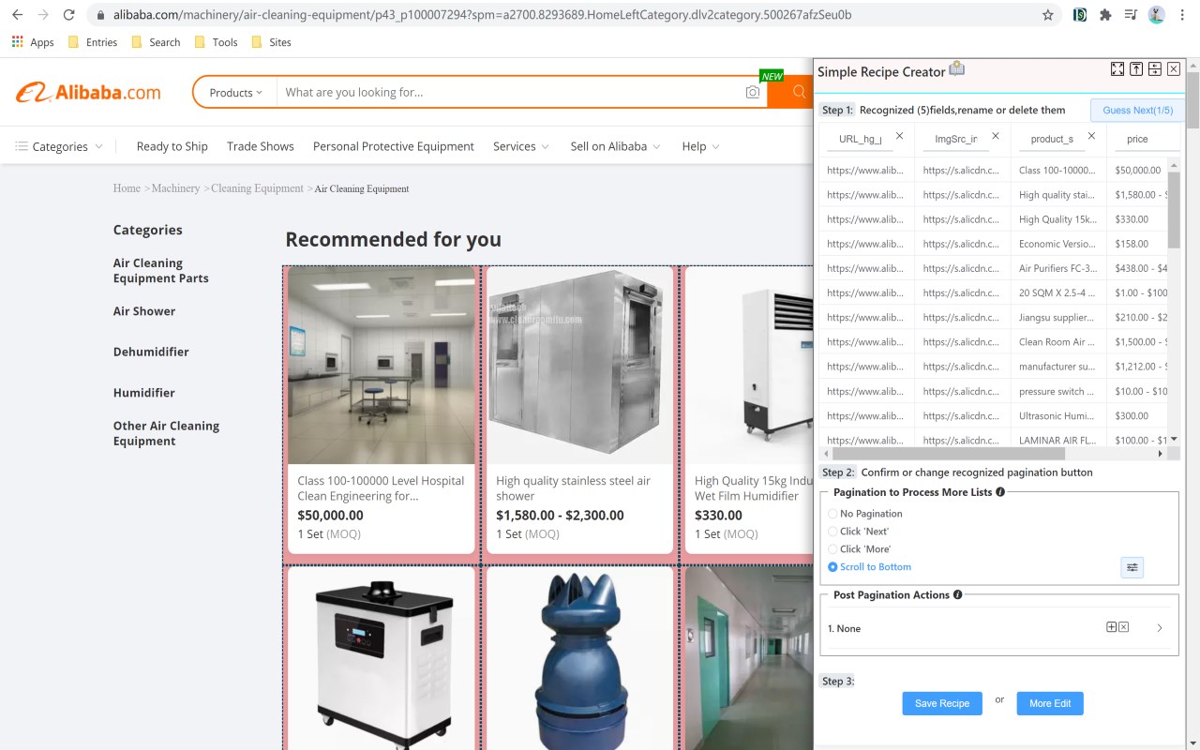Open the media control icon
The width and height of the screenshot is (1200, 750).
(x=1131, y=15)
